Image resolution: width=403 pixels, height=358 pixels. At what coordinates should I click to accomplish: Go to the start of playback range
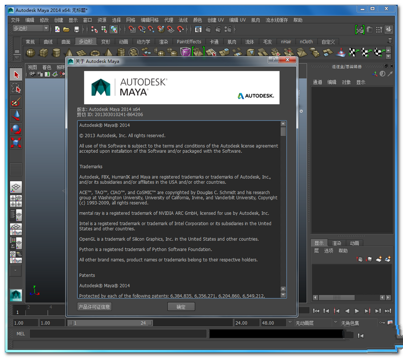[316, 311]
